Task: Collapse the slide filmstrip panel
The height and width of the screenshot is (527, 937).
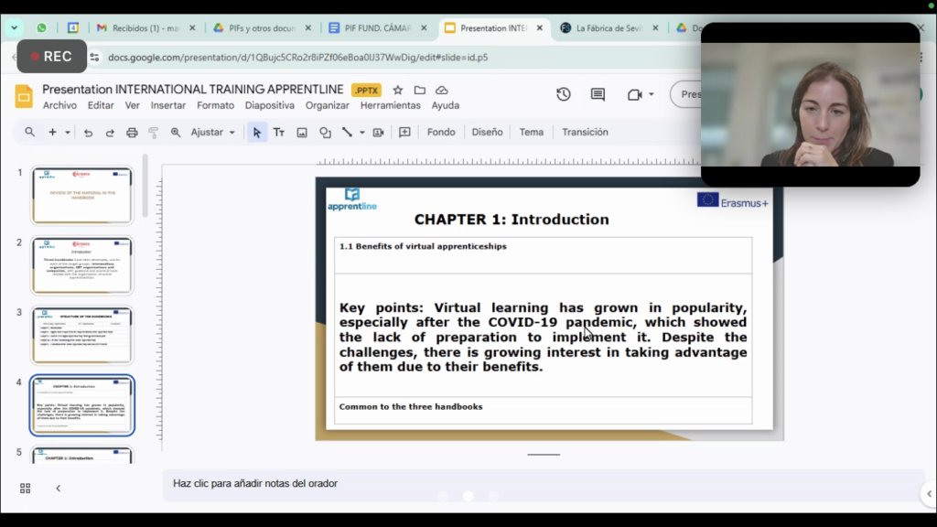Action: 58,489
